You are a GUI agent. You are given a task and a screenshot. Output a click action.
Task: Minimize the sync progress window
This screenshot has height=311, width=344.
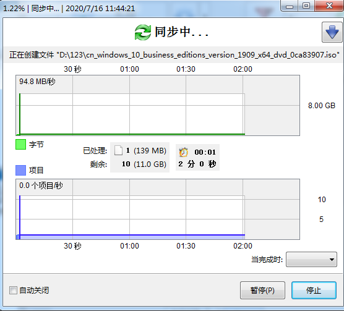pyautogui.click(x=290, y=6)
